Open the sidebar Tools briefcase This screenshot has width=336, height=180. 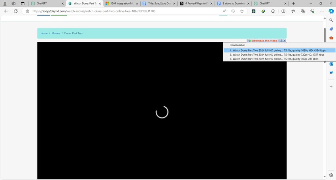pos(331,38)
